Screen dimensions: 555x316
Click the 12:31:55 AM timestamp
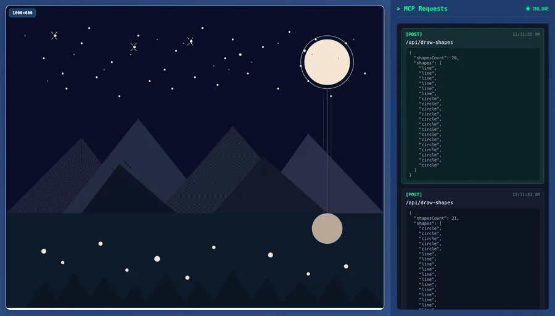[x=526, y=35]
